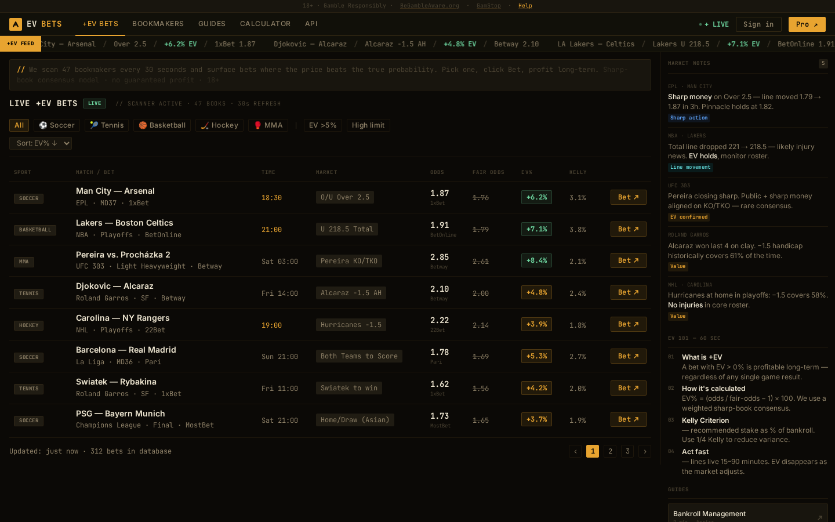Viewport: 835px width, 522px height.
Task: Click the O/U Over 2.5 market chip
Action: (345, 197)
